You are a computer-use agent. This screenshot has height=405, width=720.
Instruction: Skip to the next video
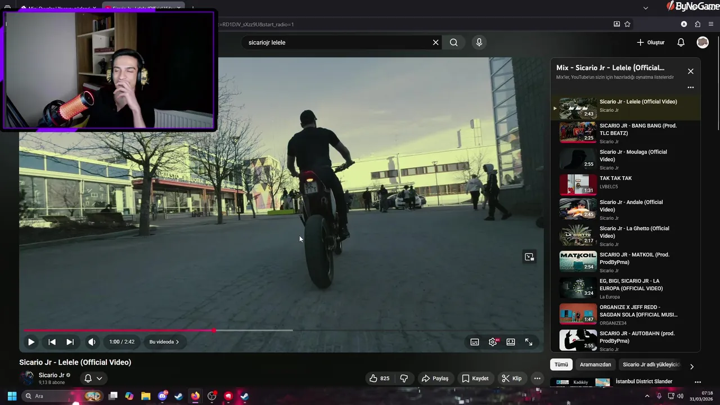tap(70, 341)
